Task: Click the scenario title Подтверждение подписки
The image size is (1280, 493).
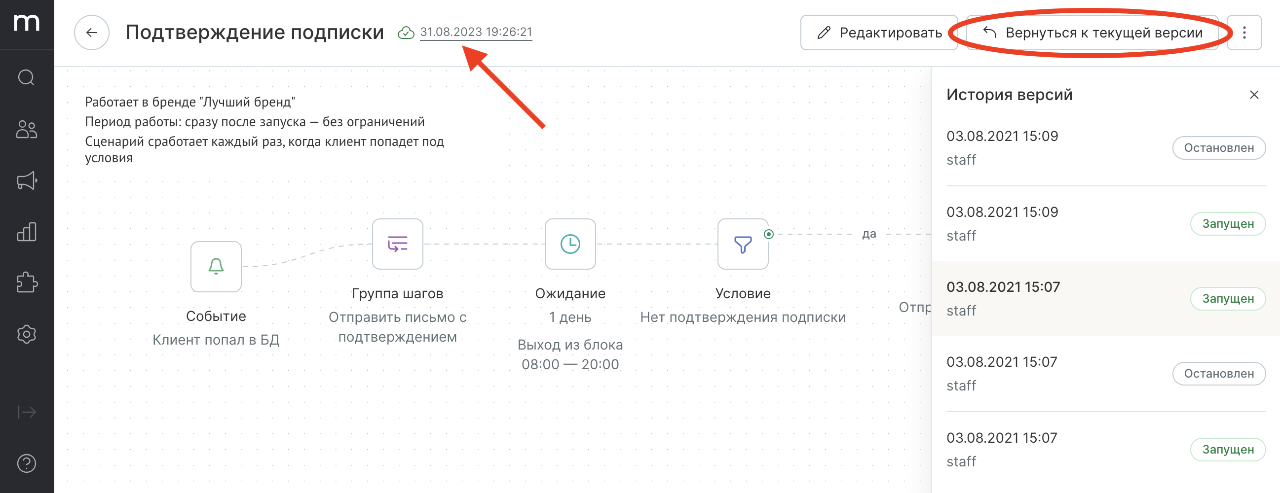Action: pyautogui.click(x=255, y=33)
